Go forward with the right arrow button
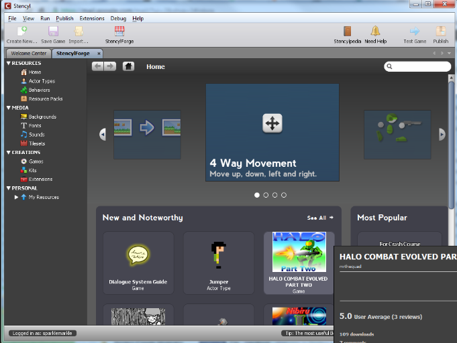The image size is (457, 343). pyautogui.click(x=110, y=66)
